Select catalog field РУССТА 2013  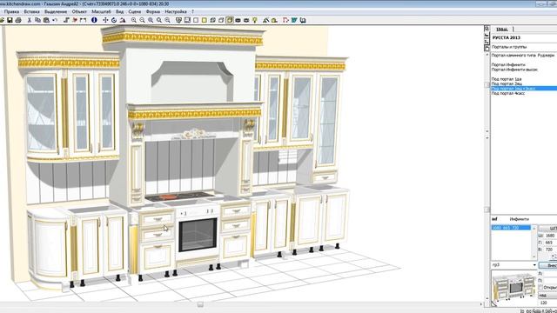pyautogui.click(x=524, y=37)
